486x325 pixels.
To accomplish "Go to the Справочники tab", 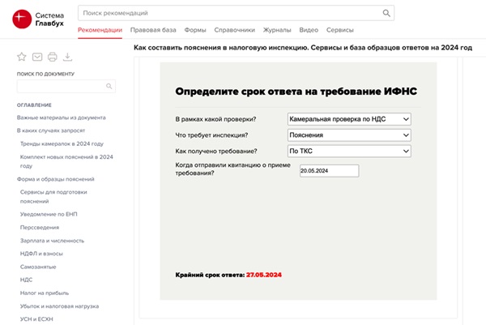I will tap(235, 30).
